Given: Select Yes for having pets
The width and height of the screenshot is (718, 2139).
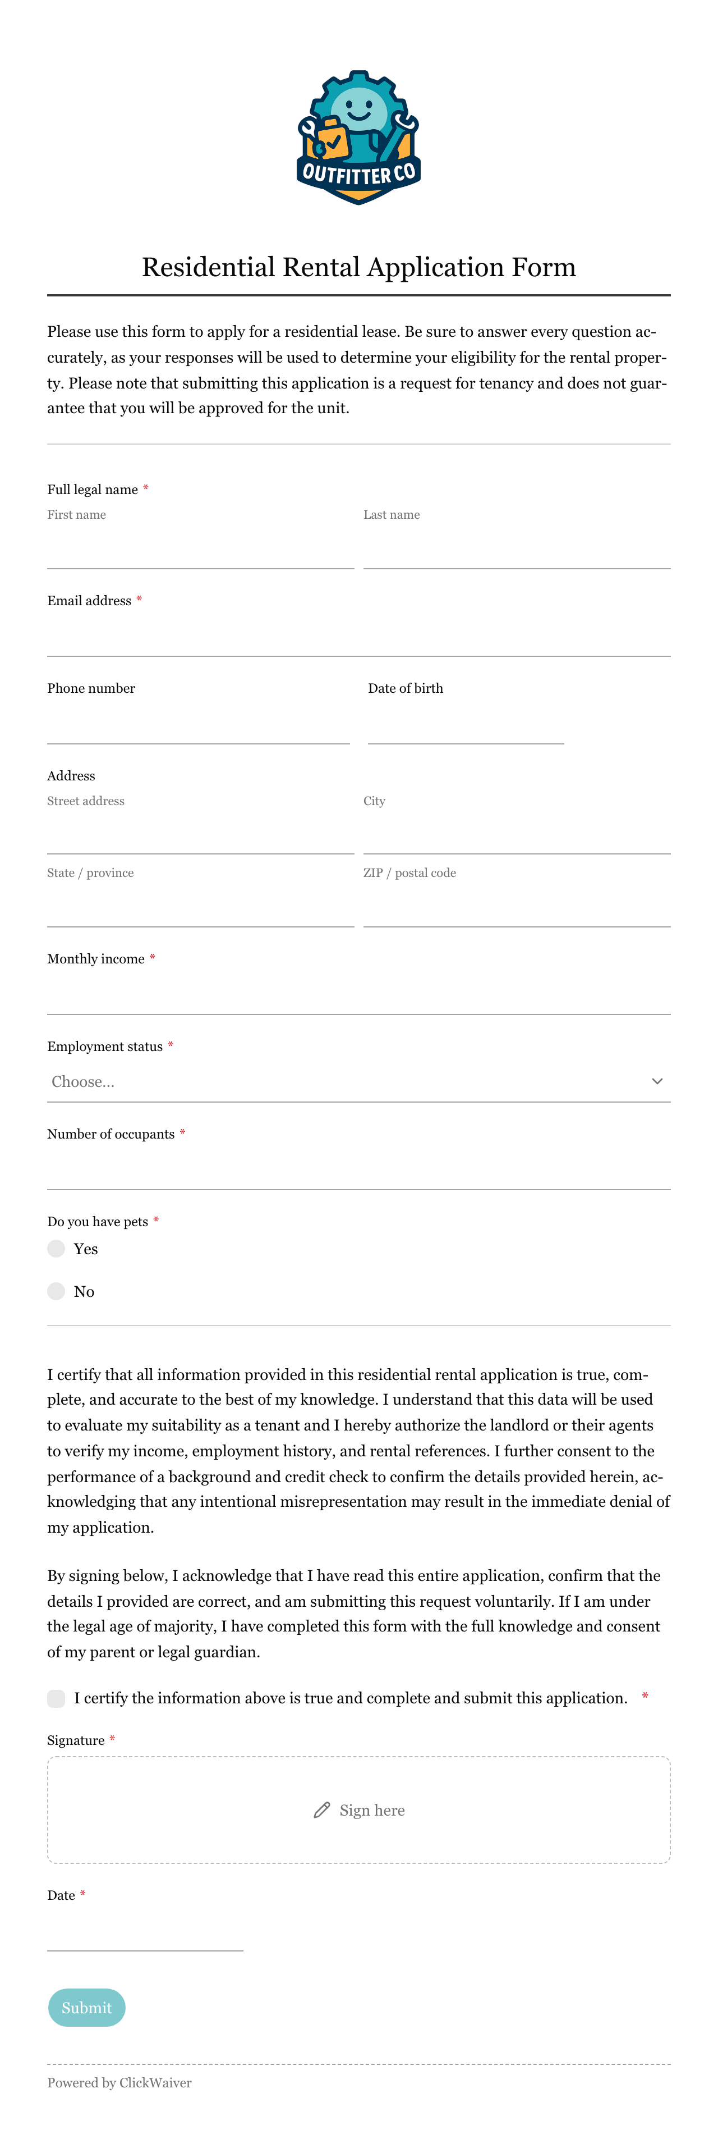Looking at the screenshot, I should (x=57, y=1248).
